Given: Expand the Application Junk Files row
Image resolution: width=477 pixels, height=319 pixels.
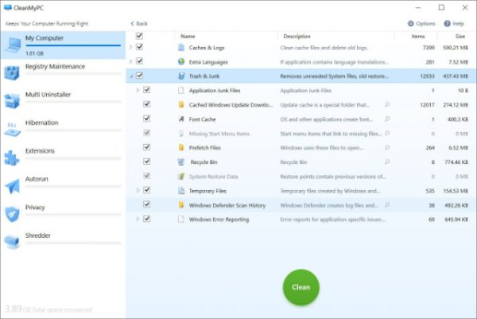Looking at the screenshot, I should [x=138, y=90].
